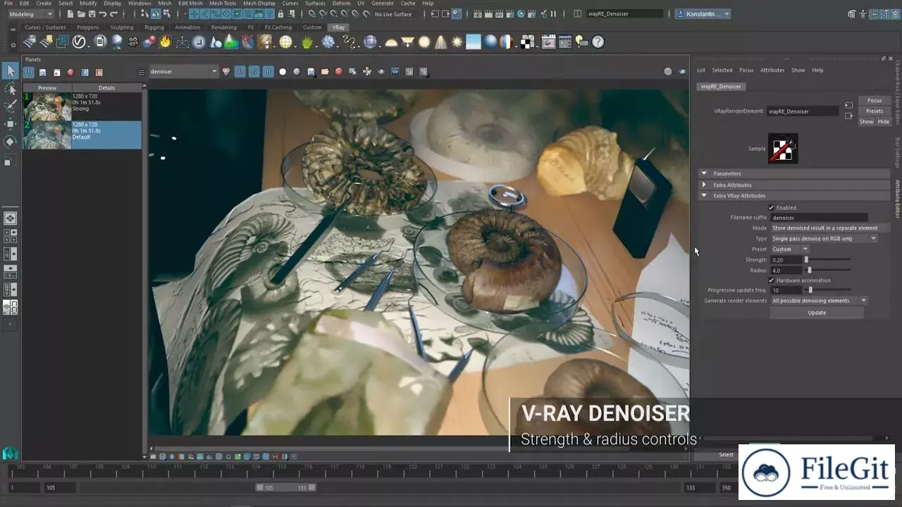Click the Presets button
Viewport: 902px width, 507px height.
[875, 111]
